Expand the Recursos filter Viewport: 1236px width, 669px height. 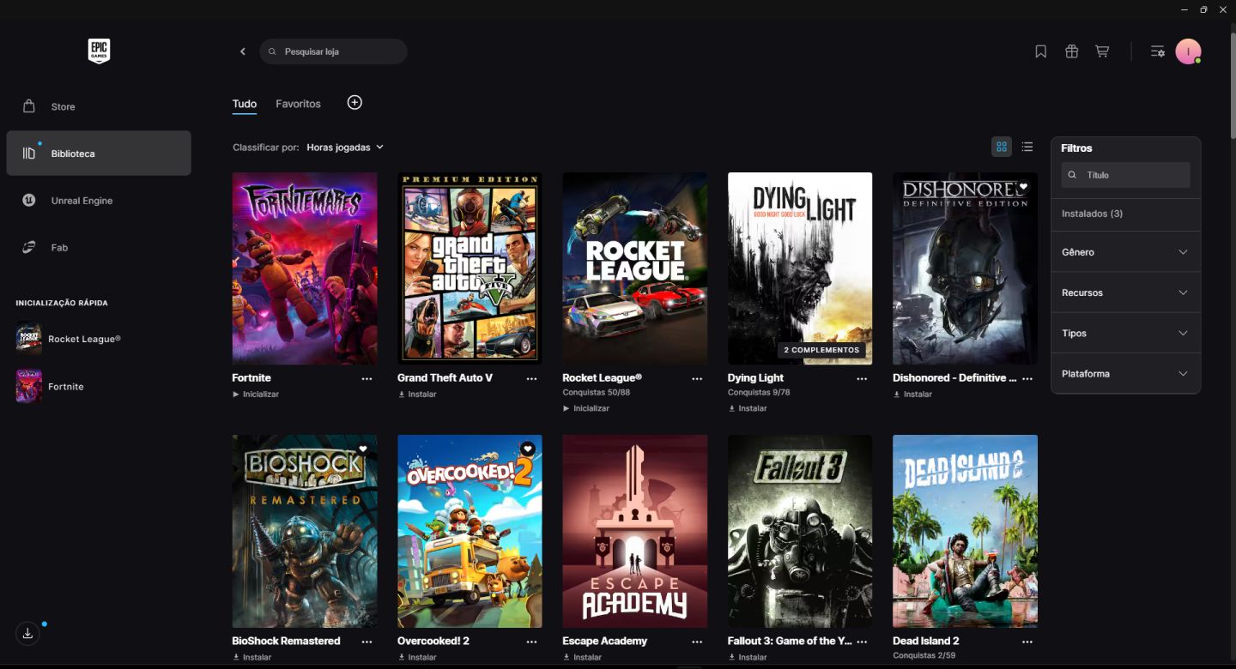point(1125,292)
